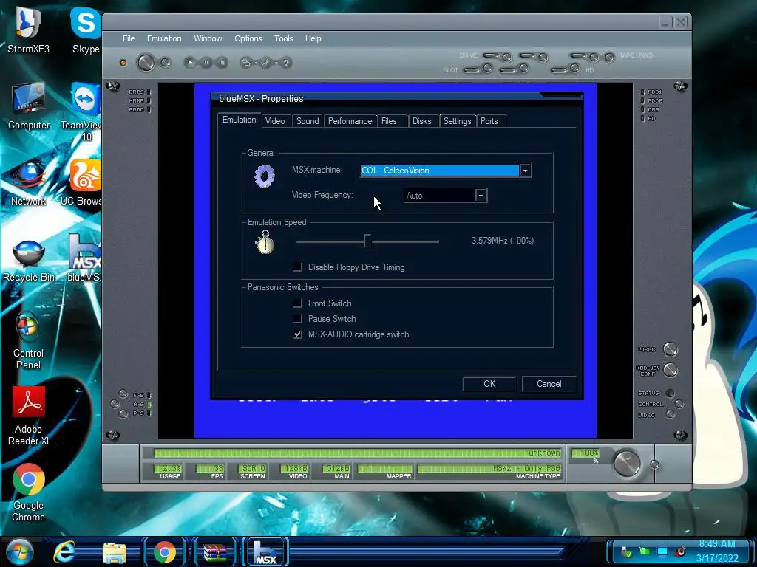
Task: Open the Help menu
Action: point(313,38)
